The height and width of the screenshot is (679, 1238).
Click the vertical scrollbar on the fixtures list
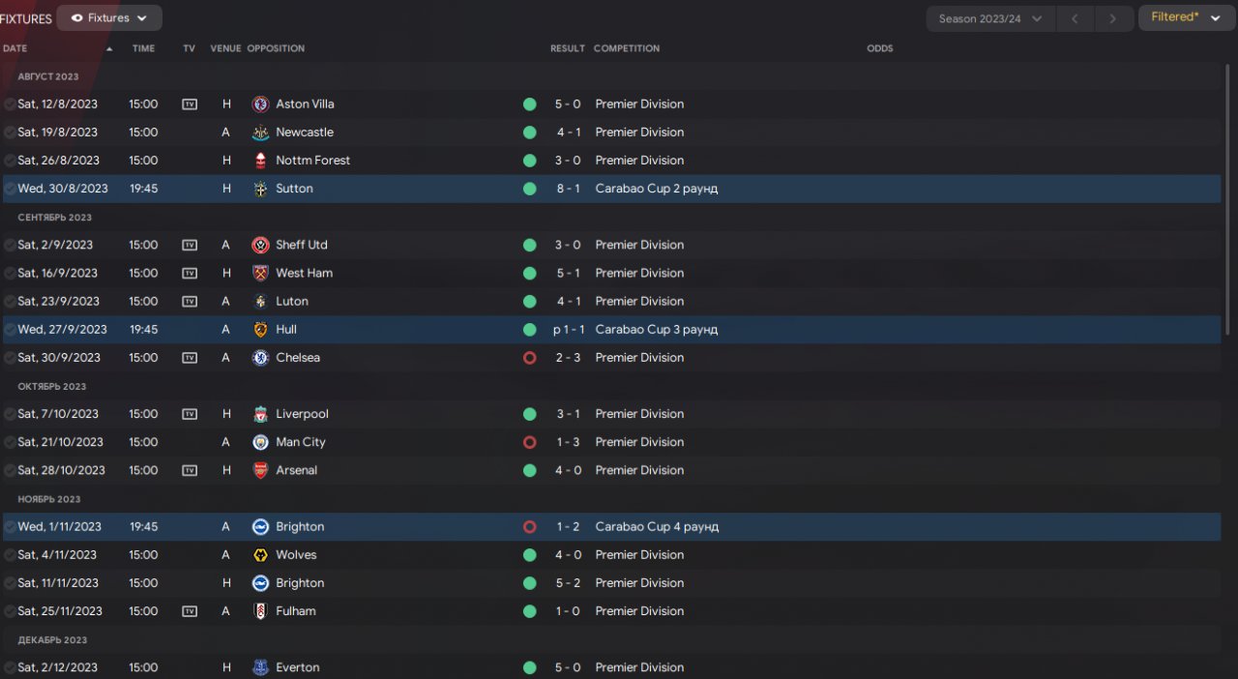[x=1229, y=193]
